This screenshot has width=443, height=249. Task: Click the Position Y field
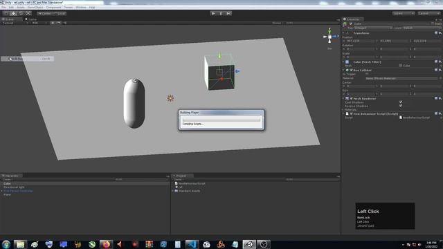point(394,41)
